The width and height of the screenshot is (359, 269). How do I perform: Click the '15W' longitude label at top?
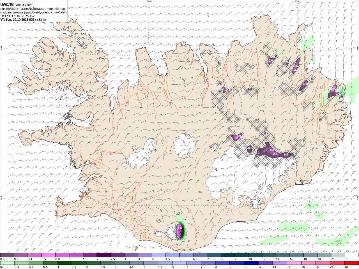pyautogui.click(x=297, y=1)
